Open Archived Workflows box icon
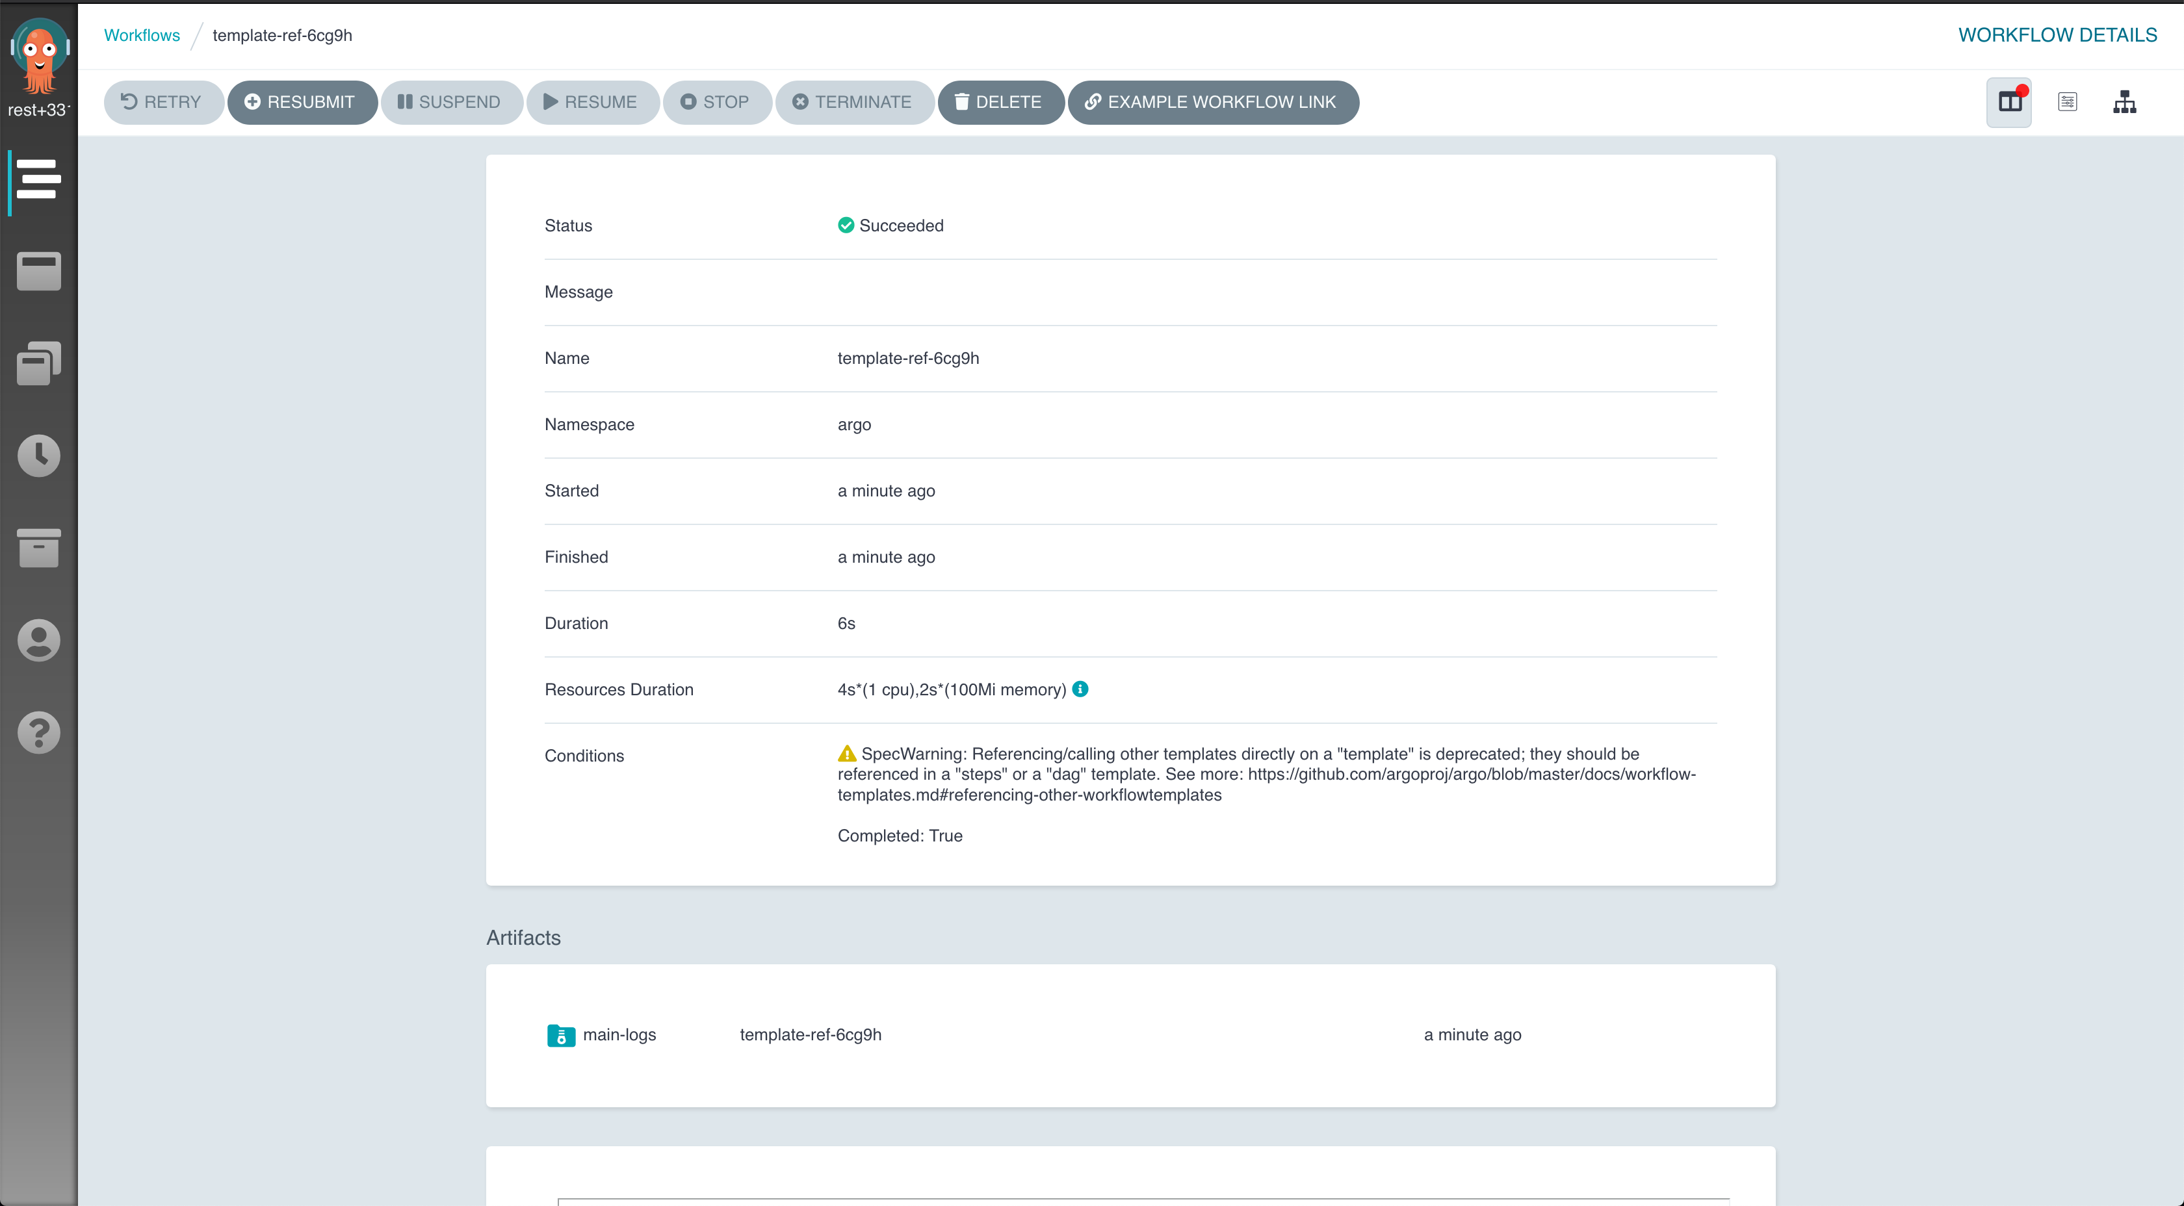The height and width of the screenshot is (1206, 2184). click(38, 548)
